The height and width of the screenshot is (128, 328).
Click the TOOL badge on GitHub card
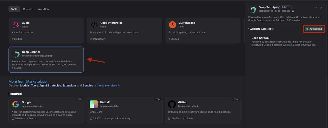click(236, 99)
